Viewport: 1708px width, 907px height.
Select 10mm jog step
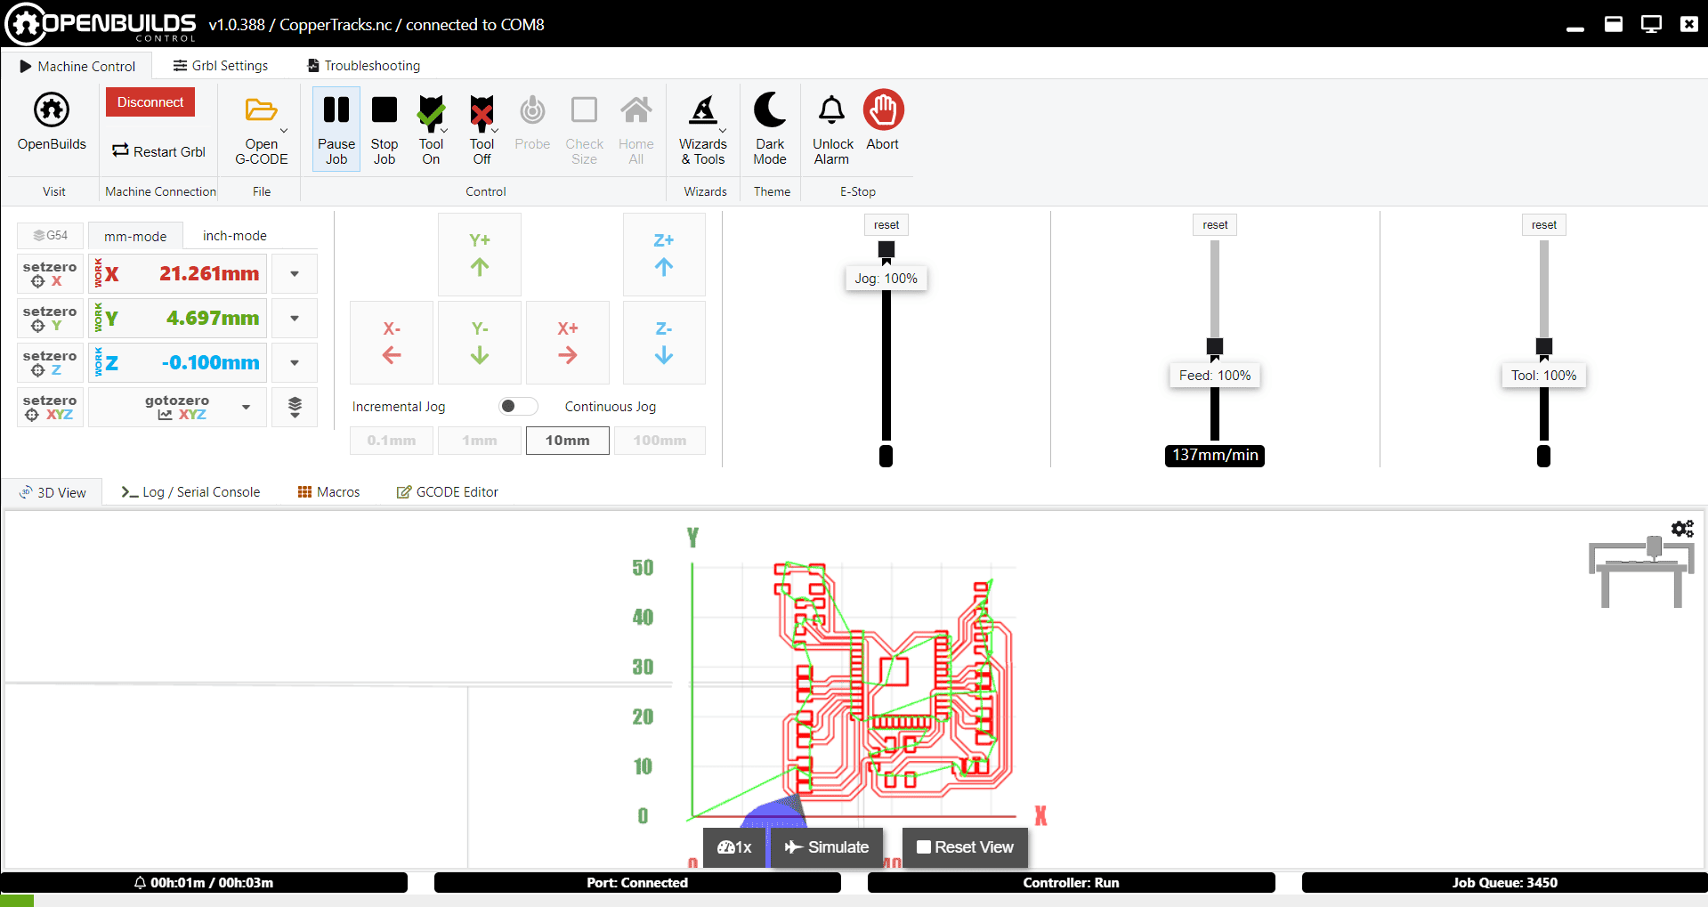point(568,441)
